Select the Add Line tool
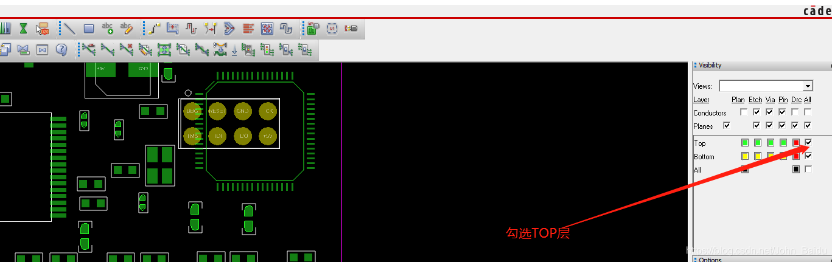Viewport: 832px width, 262px height. 69,29
